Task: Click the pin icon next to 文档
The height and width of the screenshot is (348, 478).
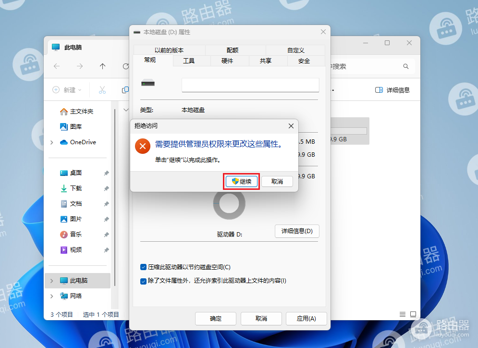Action: 106,204
